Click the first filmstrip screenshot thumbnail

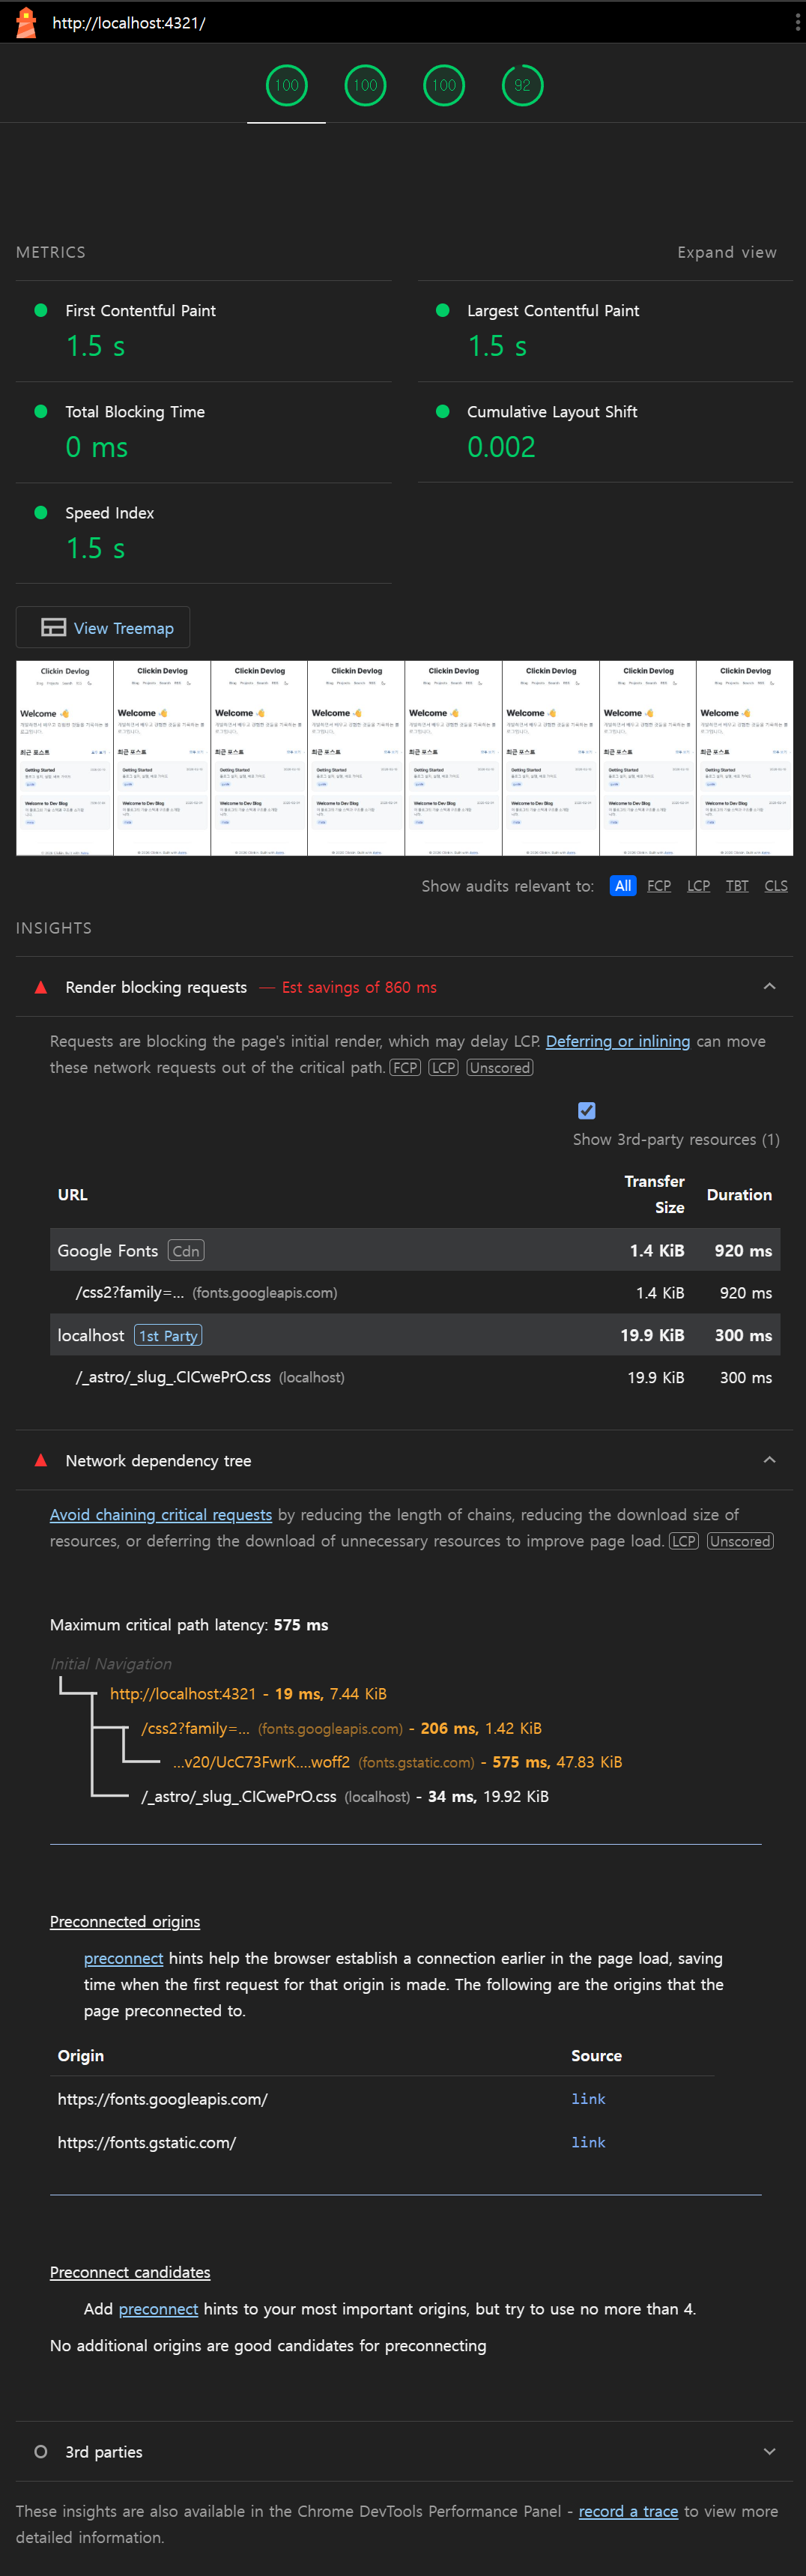pyautogui.click(x=65, y=757)
